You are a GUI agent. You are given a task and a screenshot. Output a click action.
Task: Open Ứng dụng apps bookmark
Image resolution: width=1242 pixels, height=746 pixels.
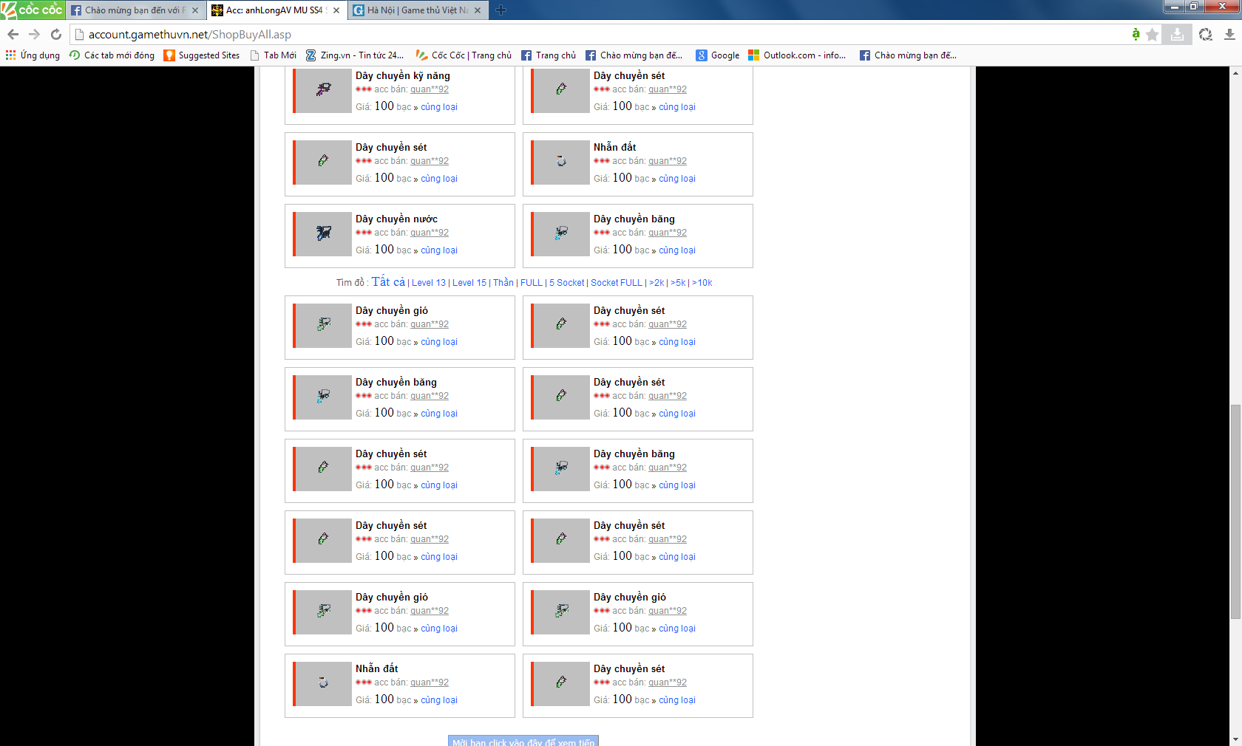point(33,55)
